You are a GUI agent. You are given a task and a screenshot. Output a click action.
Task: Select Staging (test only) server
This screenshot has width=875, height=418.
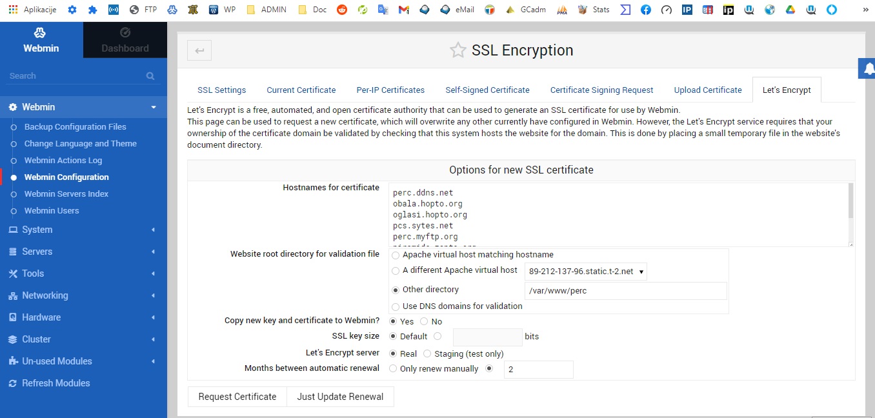tap(427, 354)
